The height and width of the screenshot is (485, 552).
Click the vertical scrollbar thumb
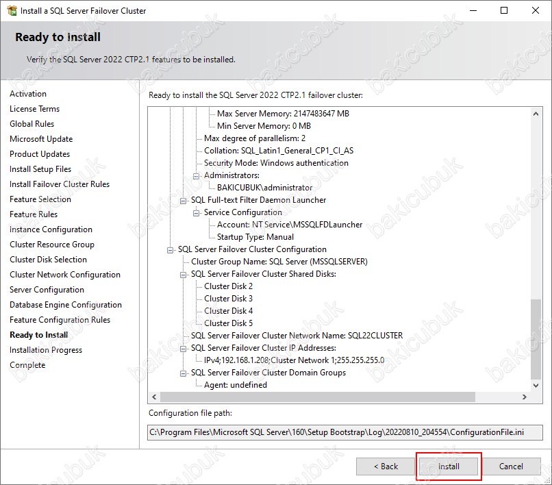[x=536, y=339]
